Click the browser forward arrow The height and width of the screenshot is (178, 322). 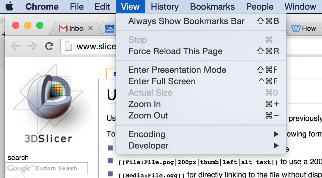click(32, 46)
